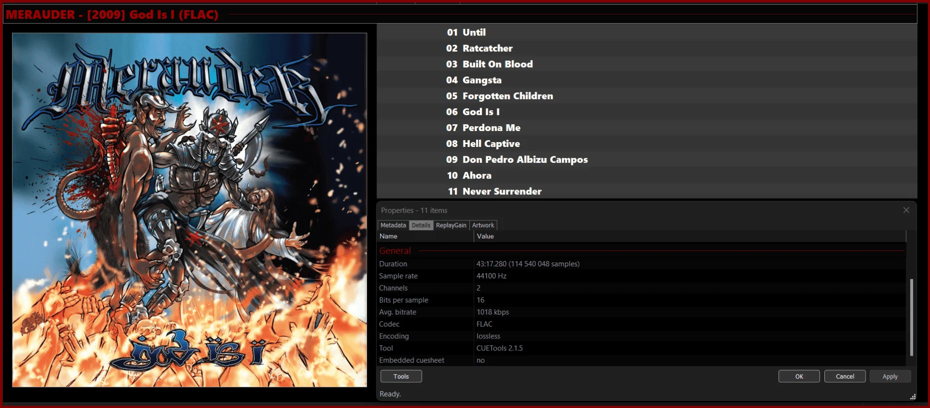Switch to the Metadata tab
Viewport: 930px width, 408px height.
pyautogui.click(x=393, y=225)
